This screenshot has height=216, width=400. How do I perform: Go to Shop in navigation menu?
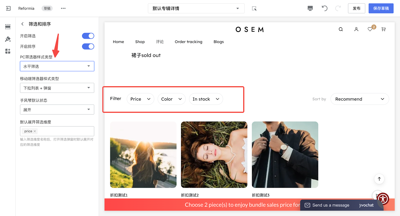(x=140, y=42)
